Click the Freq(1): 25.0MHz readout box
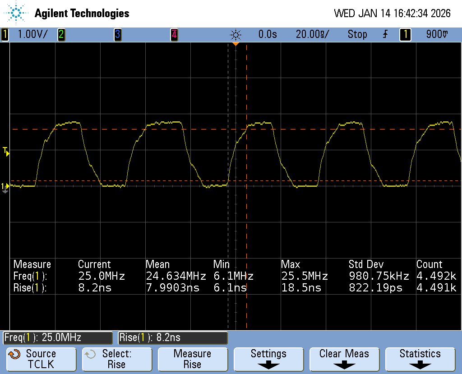This screenshot has width=462, height=374. [58, 337]
